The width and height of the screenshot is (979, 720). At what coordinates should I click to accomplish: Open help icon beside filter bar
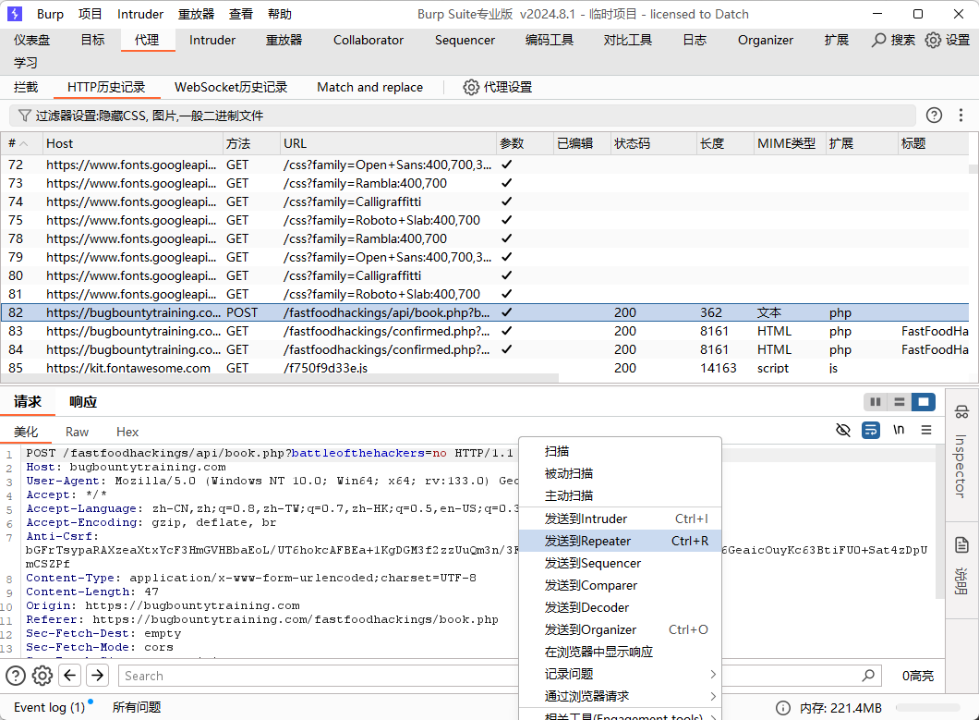coord(934,115)
